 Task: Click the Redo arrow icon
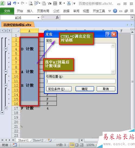(x=23, y=4)
